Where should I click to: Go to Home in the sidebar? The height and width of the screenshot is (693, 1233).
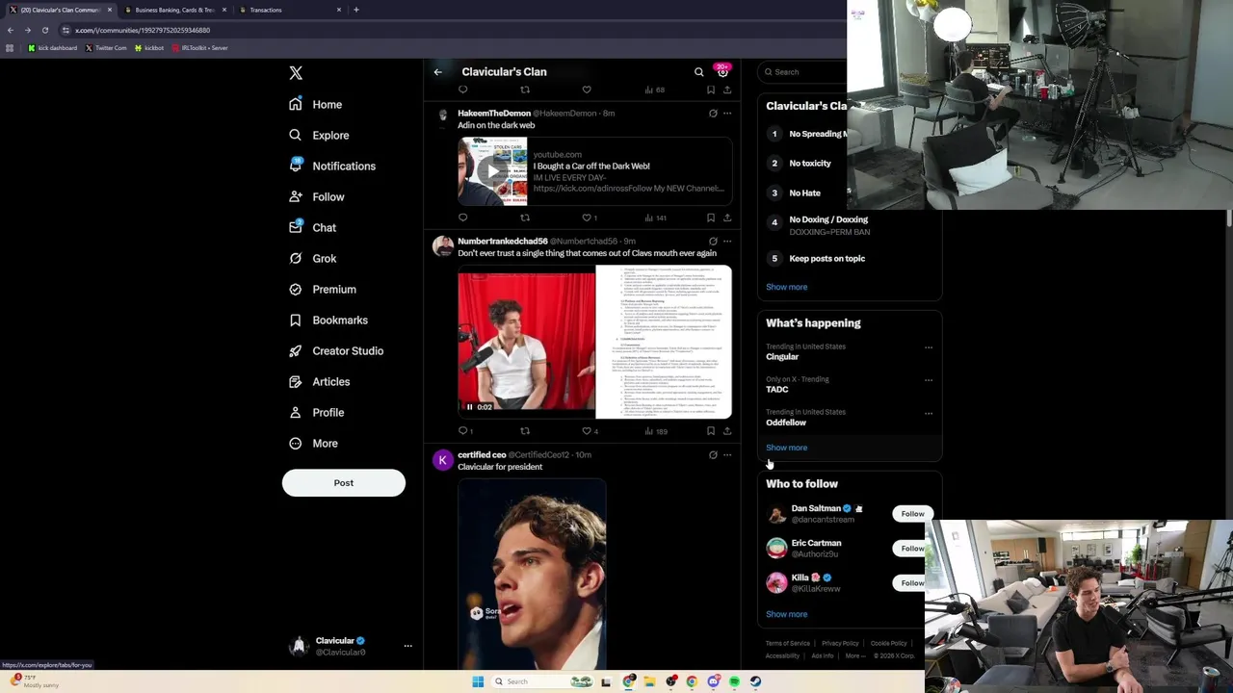(316, 104)
